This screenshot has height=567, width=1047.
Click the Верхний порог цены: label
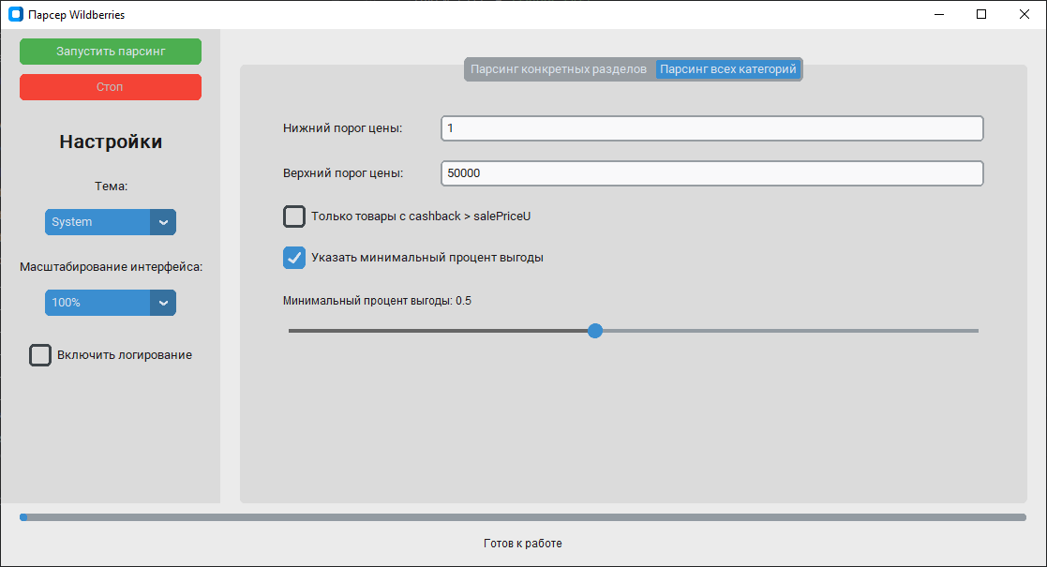[343, 173]
